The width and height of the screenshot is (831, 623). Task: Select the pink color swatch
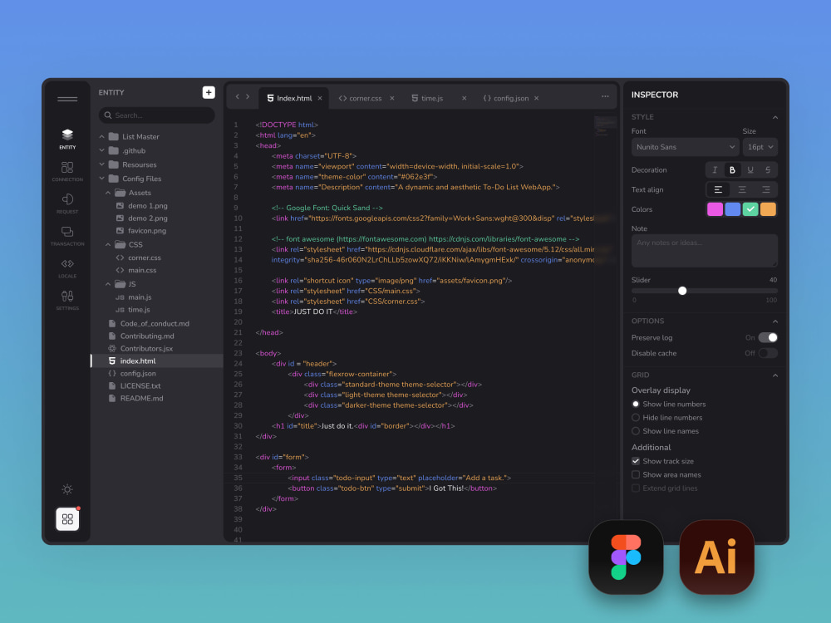coord(715,209)
